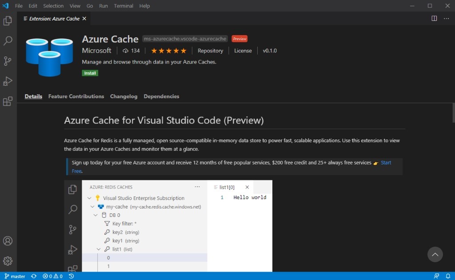The width and height of the screenshot is (455, 280).
Task: Open Source Control view in activity bar
Action: 8,61
